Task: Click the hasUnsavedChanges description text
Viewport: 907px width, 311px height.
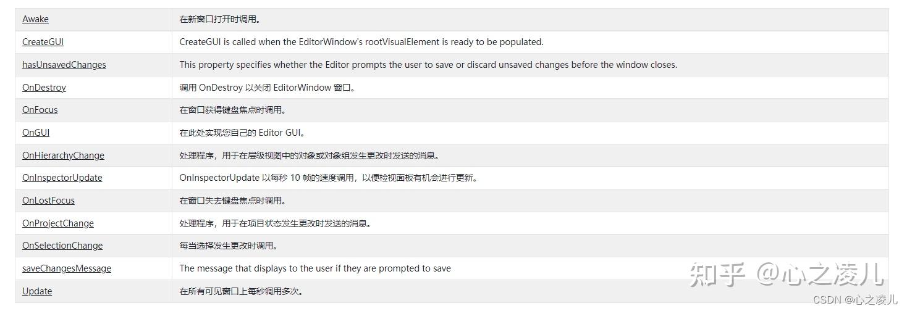Action: tap(428, 65)
